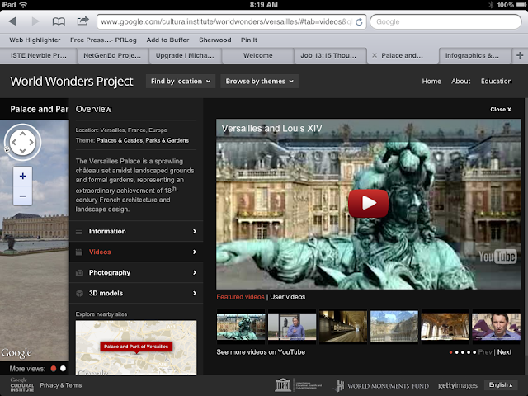Screen dimensions: 528x396
Task: Select the white More views dot
Action: (63, 369)
